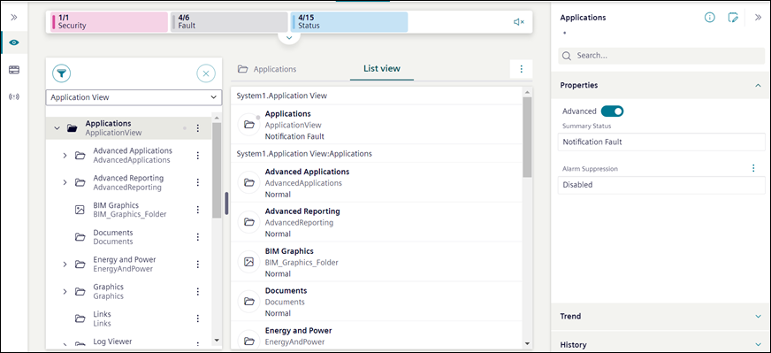Open the information icon in Applications panel
The width and height of the screenshot is (771, 353).
click(709, 18)
